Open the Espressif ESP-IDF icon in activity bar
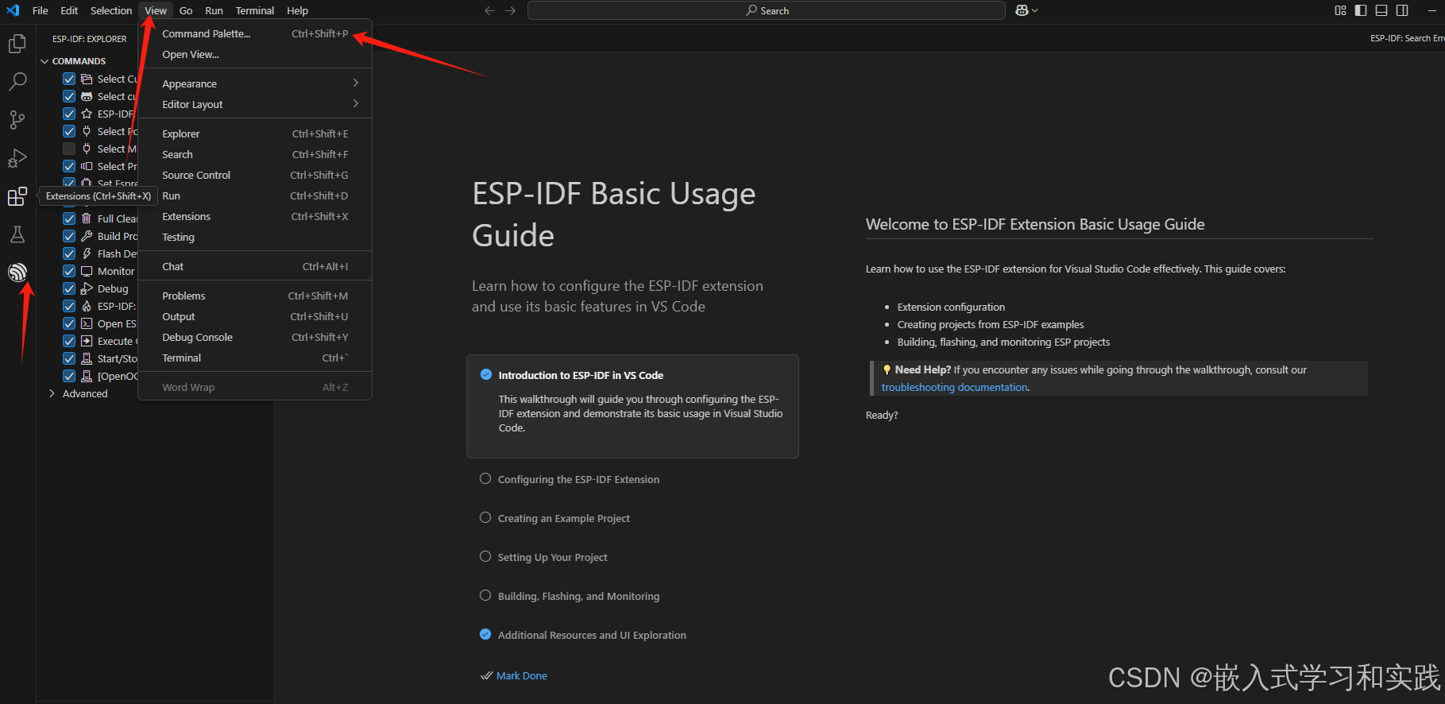This screenshot has height=704, width=1445. (x=17, y=273)
